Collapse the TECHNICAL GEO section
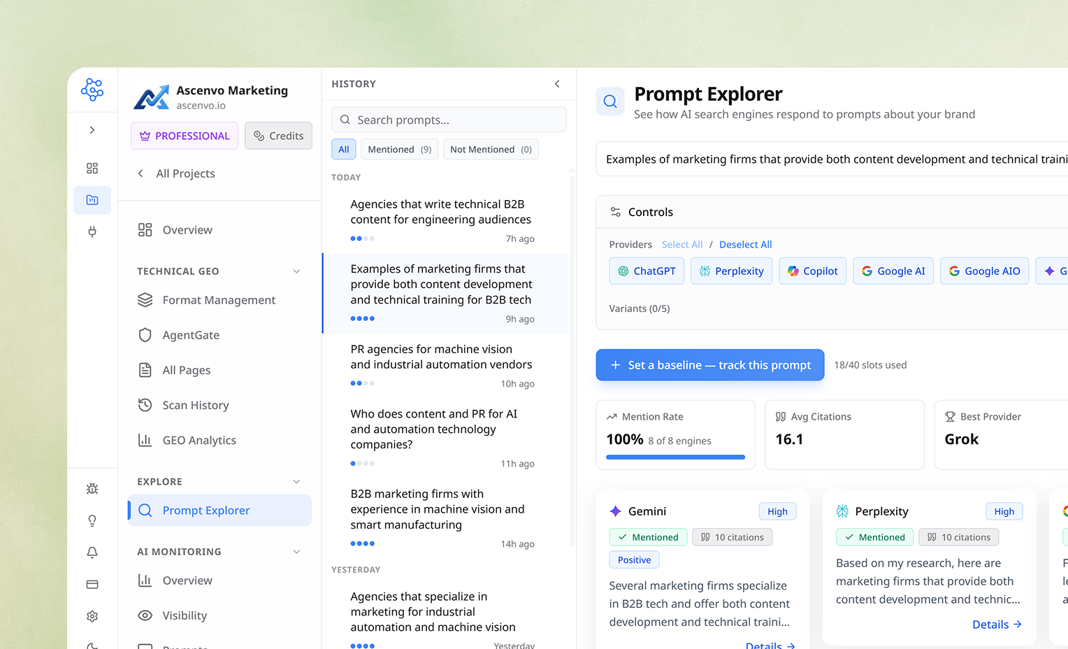The image size is (1068, 649). click(296, 271)
